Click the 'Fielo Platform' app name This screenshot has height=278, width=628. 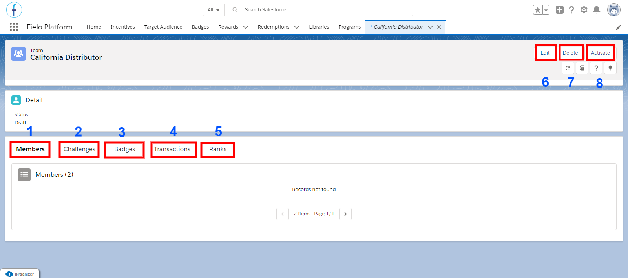[x=49, y=27]
